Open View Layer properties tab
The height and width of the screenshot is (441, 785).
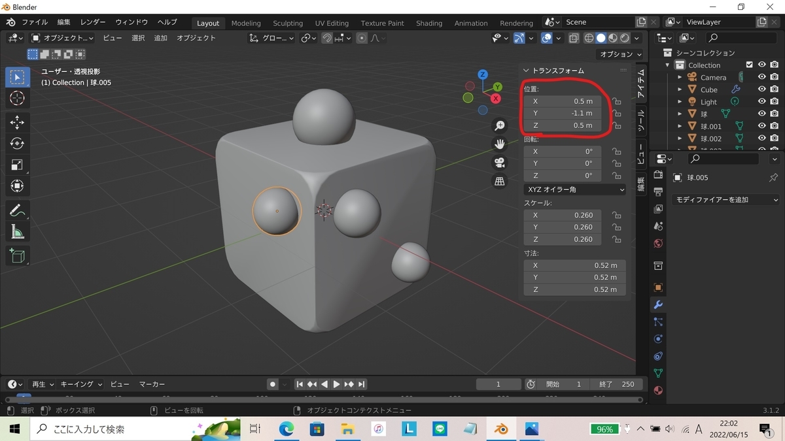click(658, 209)
